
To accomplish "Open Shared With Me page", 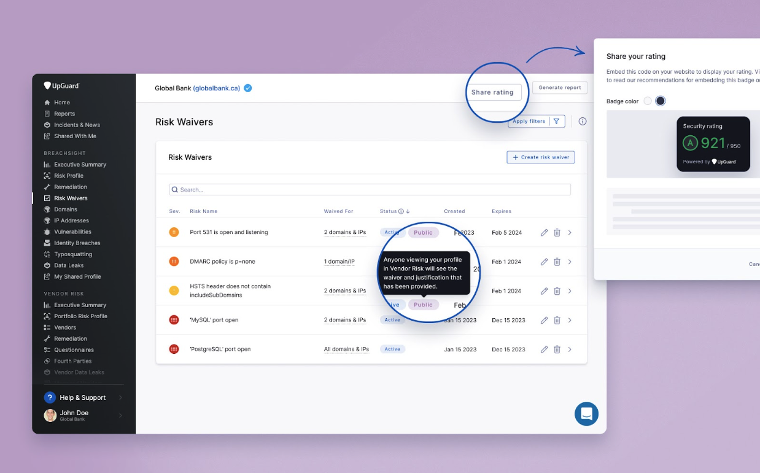I will (75, 136).
